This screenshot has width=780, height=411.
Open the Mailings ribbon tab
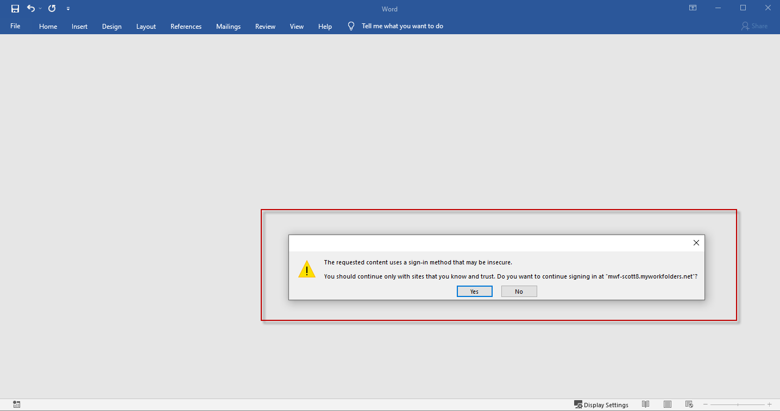(x=228, y=27)
